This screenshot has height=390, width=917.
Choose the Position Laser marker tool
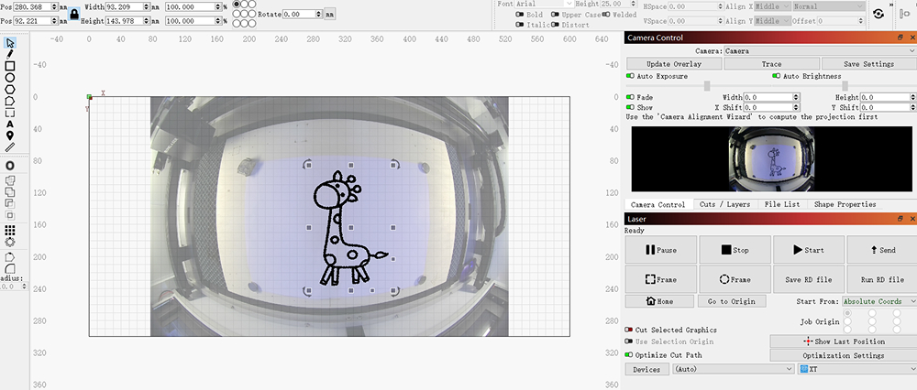point(10,135)
